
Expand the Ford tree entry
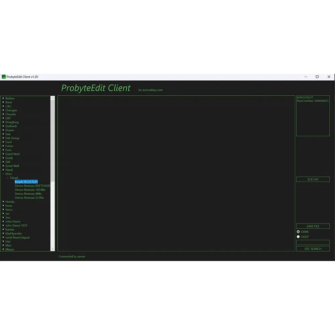coord(3,142)
